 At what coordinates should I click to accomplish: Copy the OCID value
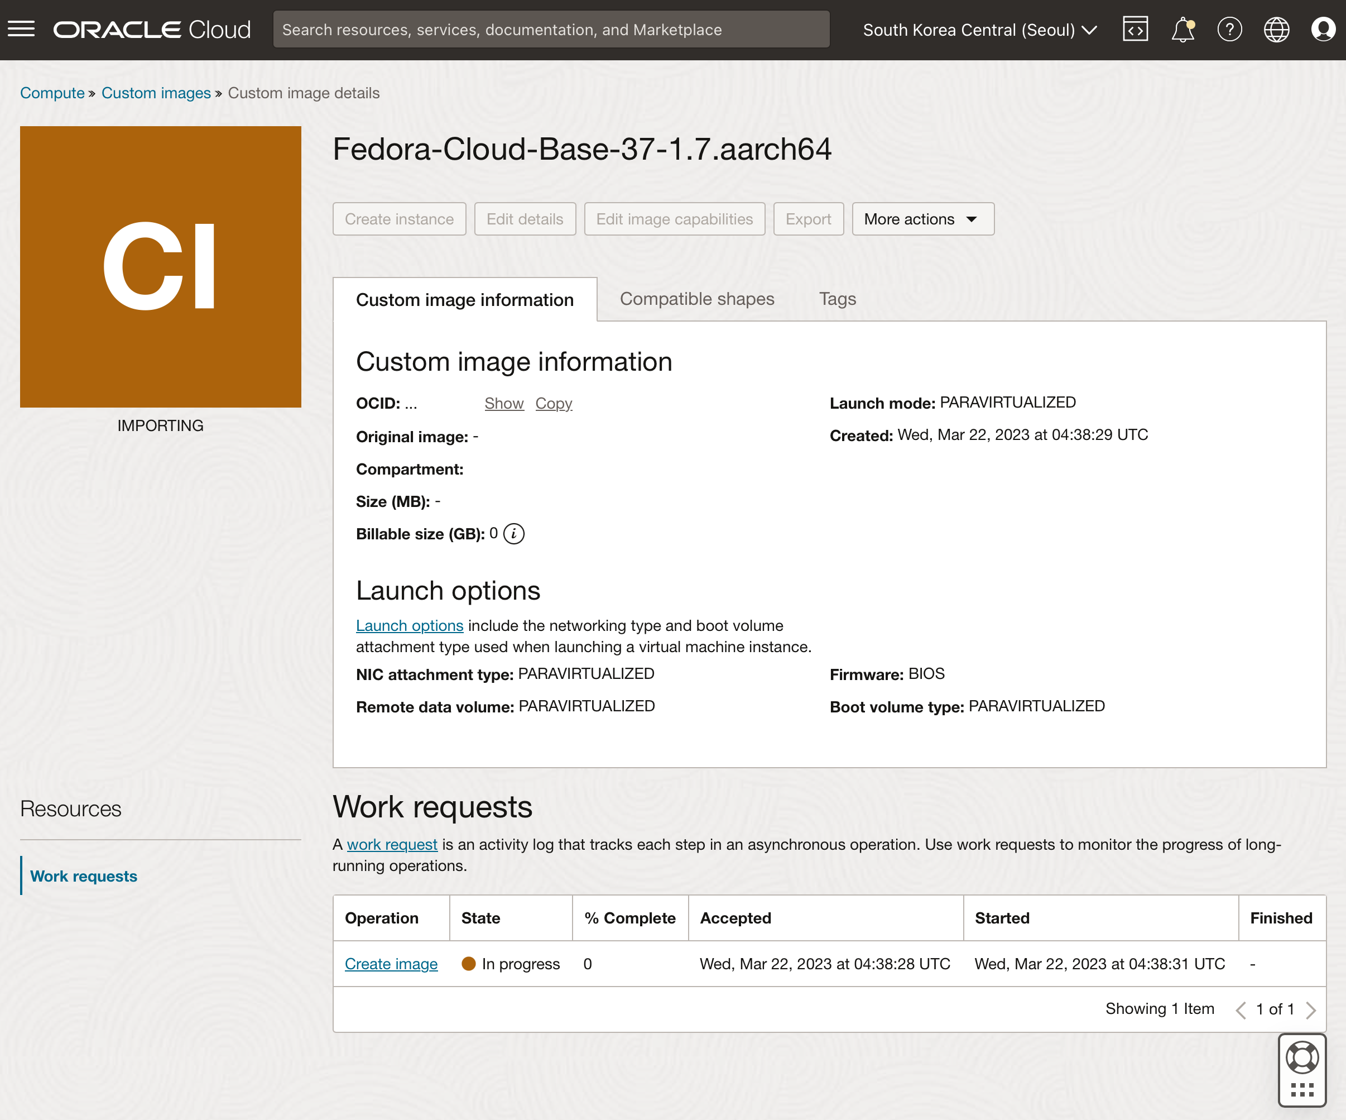pos(553,403)
